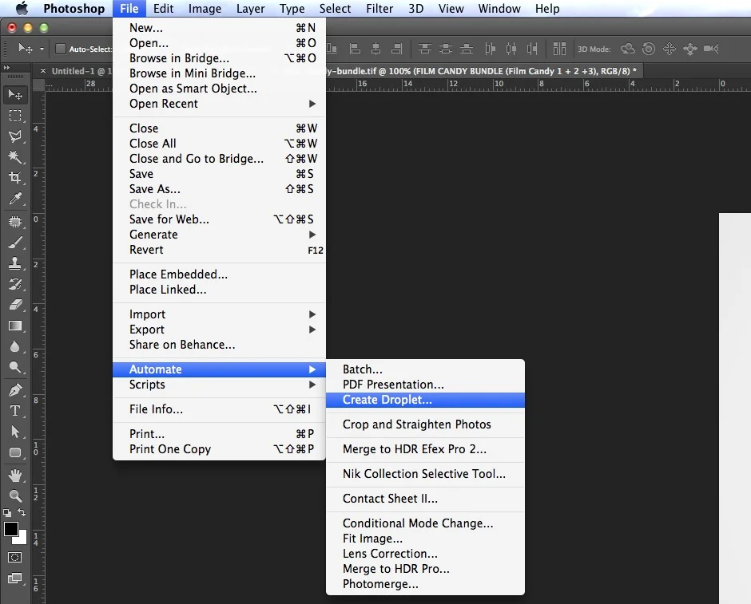751x604 pixels.
Task: Close the Untitled-1 document tab
Action: click(43, 71)
